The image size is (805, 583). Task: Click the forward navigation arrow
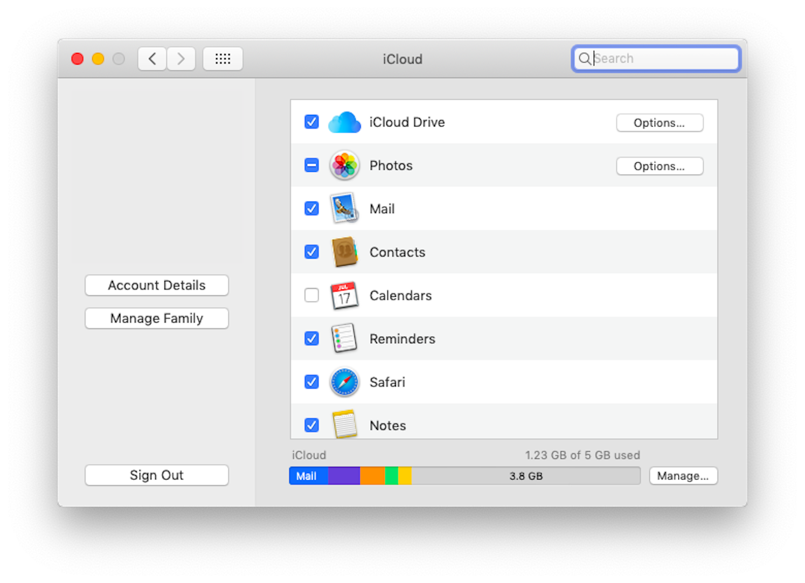click(x=181, y=59)
